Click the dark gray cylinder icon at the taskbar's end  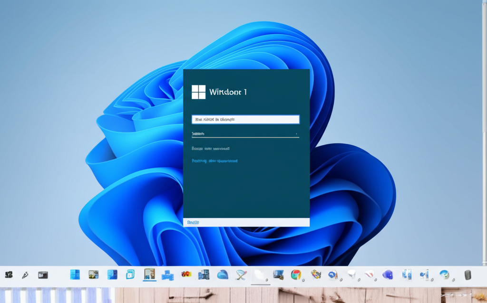(x=468, y=275)
